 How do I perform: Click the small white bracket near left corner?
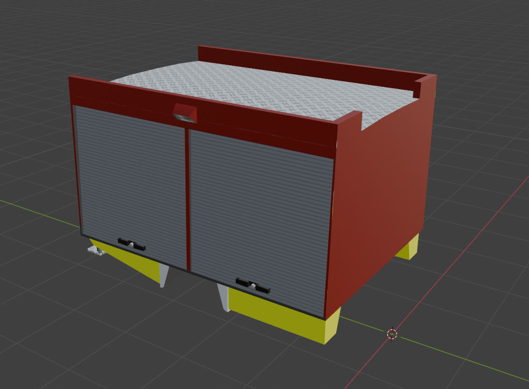click(x=97, y=251)
